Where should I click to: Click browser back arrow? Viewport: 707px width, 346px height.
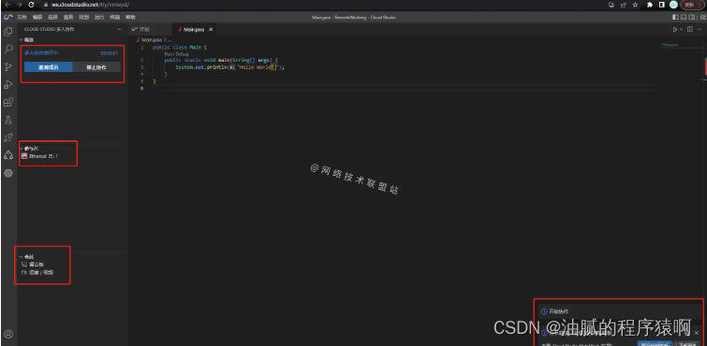pyautogui.click(x=7, y=5)
